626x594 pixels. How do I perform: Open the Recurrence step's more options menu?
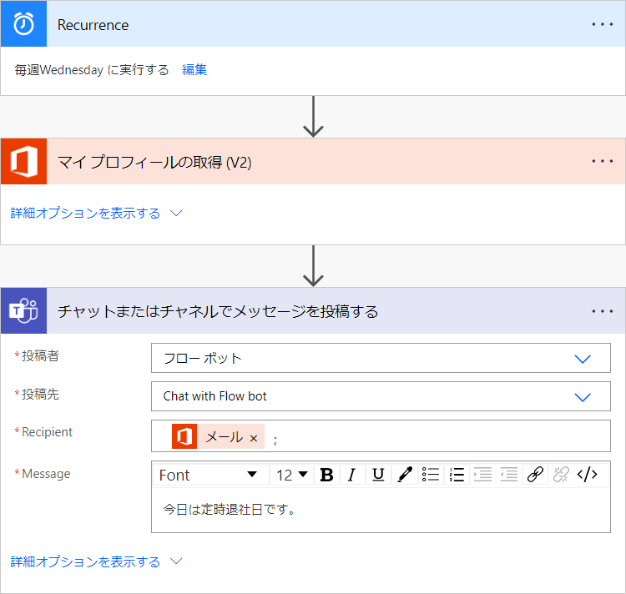pos(602,24)
